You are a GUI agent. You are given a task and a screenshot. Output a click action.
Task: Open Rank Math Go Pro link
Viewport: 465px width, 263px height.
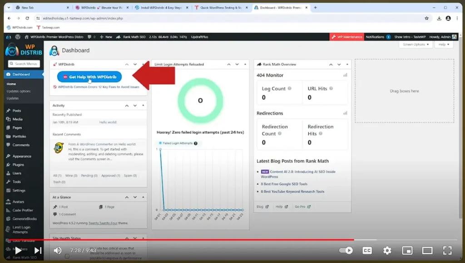coord(302,207)
